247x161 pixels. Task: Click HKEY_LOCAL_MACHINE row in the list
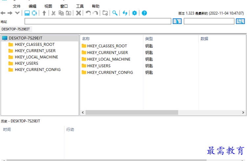click(x=106, y=59)
